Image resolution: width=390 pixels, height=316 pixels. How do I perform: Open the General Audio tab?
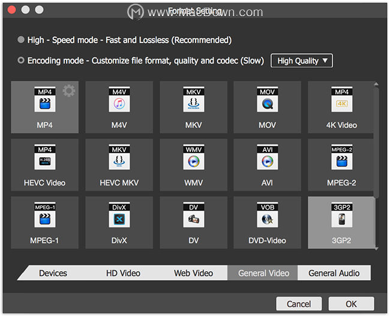coord(334,273)
